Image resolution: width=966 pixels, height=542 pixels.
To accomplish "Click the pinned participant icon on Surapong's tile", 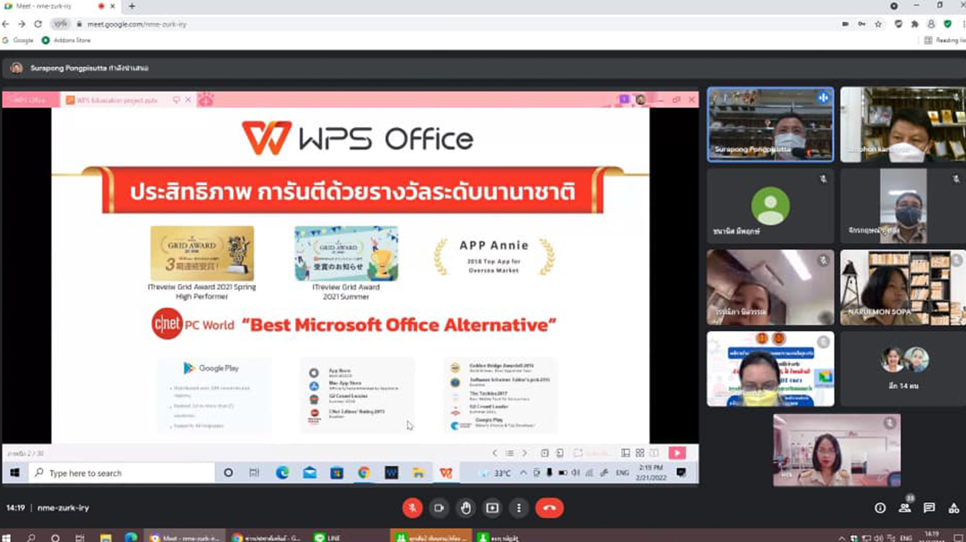I will tap(823, 97).
